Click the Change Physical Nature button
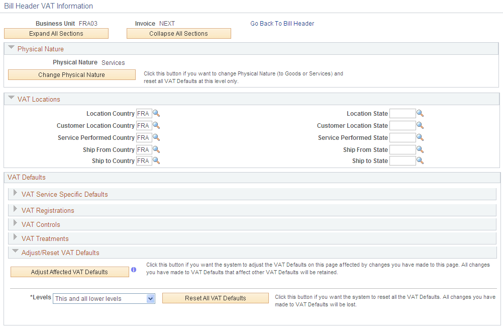Screen dimensions: 503x328 tap(71, 74)
